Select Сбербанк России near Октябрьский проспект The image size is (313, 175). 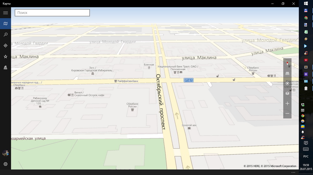tap(132, 107)
